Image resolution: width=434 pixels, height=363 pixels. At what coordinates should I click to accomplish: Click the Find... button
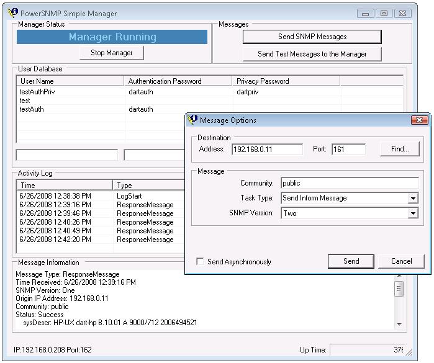[400, 149]
